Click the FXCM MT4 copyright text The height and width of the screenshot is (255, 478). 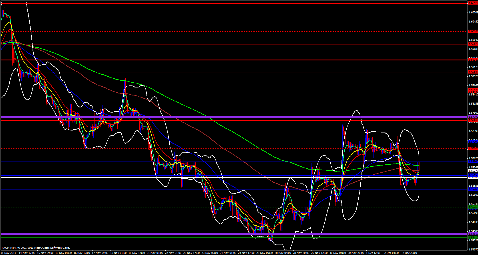36,248
